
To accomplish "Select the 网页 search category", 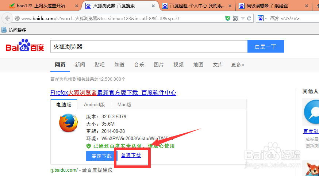I will [60, 65].
